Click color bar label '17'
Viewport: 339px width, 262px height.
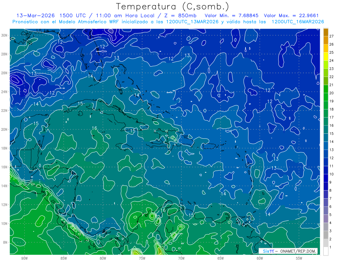(332, 117)
